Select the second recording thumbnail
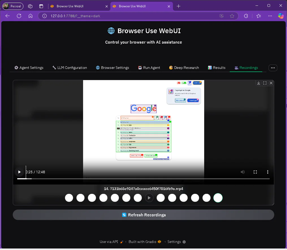Screen dimensions: 287x250 coord(81,198)
